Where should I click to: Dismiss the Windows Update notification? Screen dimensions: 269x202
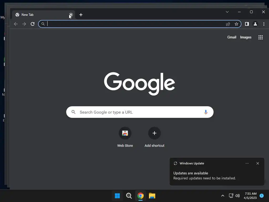pos(258,163)
